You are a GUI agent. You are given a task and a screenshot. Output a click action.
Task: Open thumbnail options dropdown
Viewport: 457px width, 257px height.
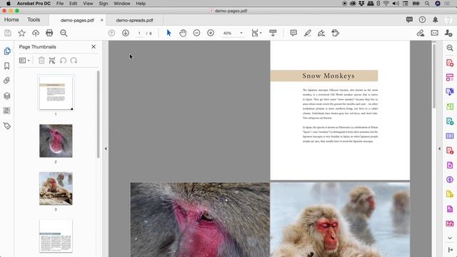tap(24, 60)
